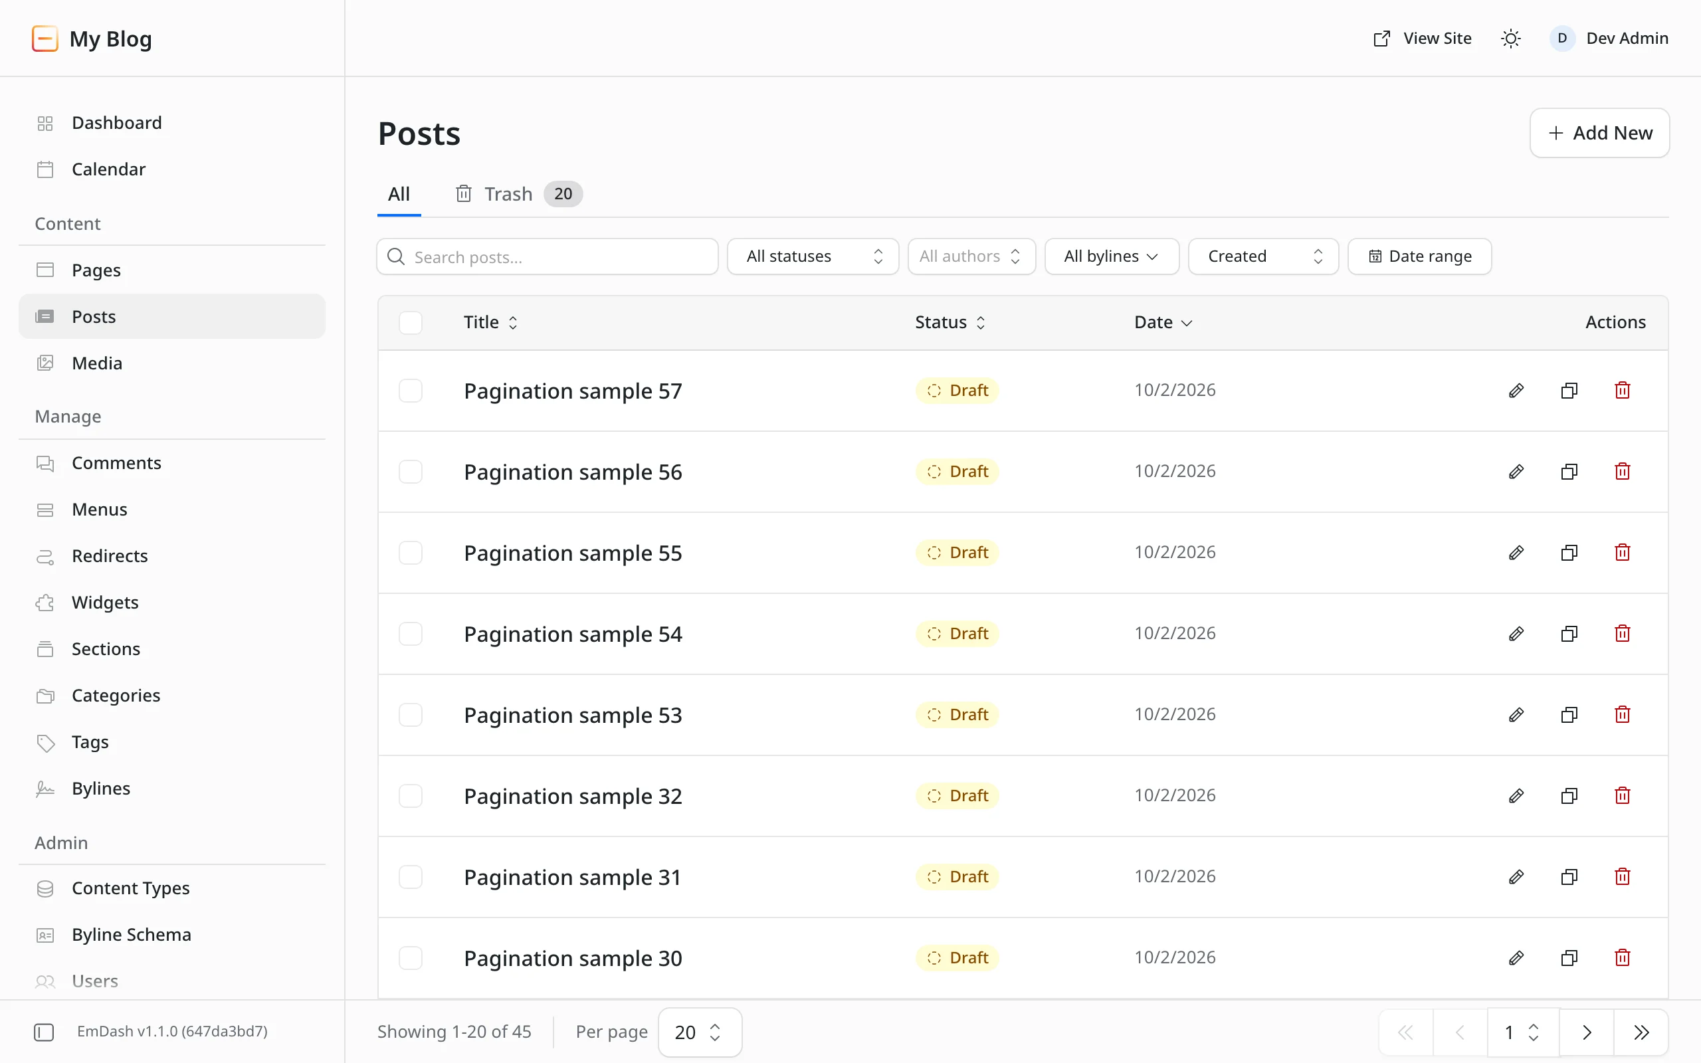
Task: Open the Pagination sample 53 title
Action: point(573,715)
